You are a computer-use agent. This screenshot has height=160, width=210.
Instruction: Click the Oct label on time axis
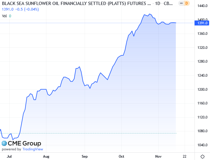pyautogui.click(x=122, y=156)
